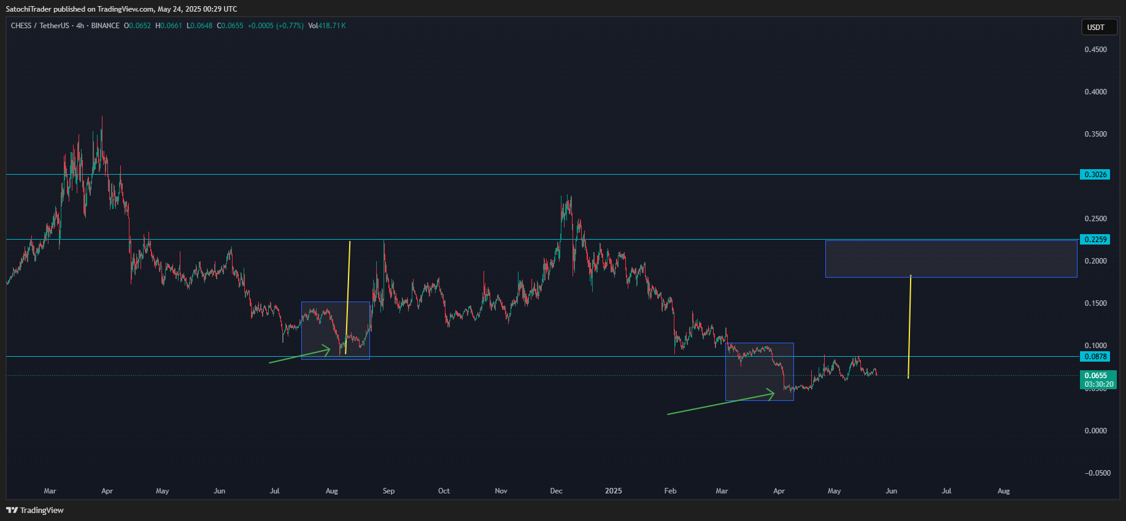The image size is (1126, 521).
Task: Click the +0.0005 (+0.77%) change value
Action: point(276,26)
